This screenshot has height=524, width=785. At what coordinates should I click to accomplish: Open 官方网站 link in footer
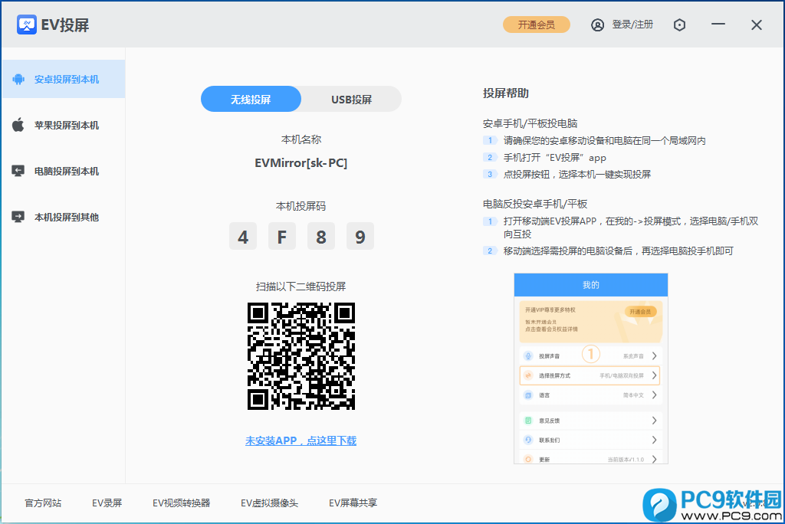[x=43, y=503]
